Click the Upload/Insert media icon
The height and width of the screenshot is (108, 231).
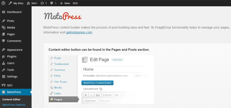click(x=101, y=89)
